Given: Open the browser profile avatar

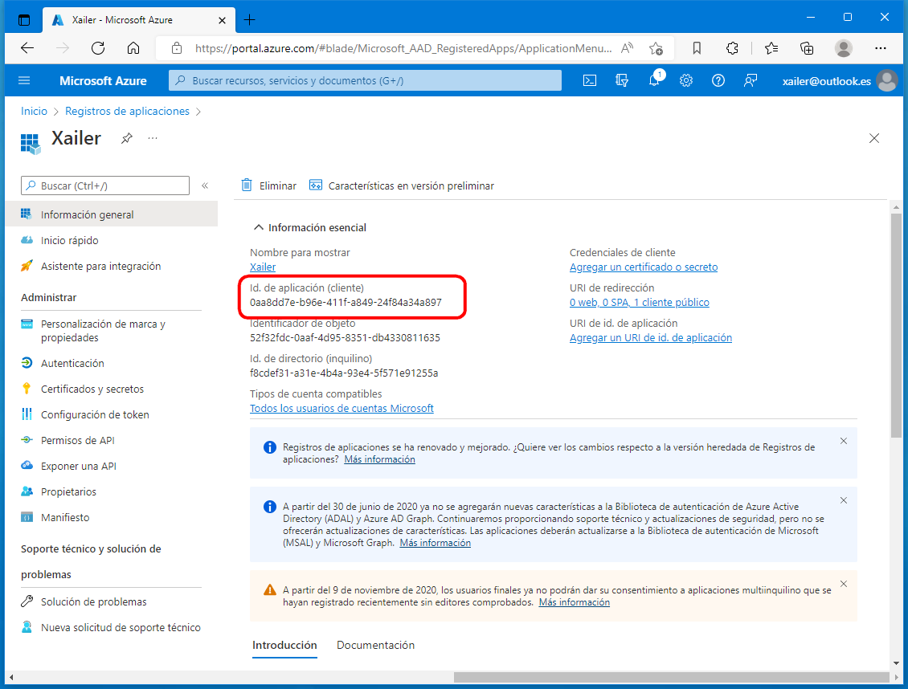Looking at the screenshot, I should (843, 49).
